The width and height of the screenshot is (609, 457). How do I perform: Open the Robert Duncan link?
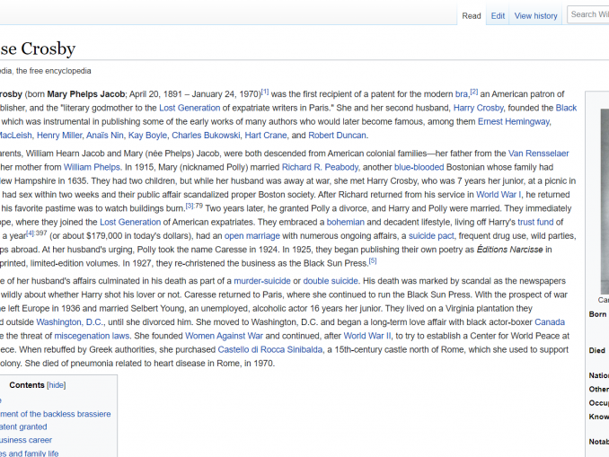[x=337, y=136]
